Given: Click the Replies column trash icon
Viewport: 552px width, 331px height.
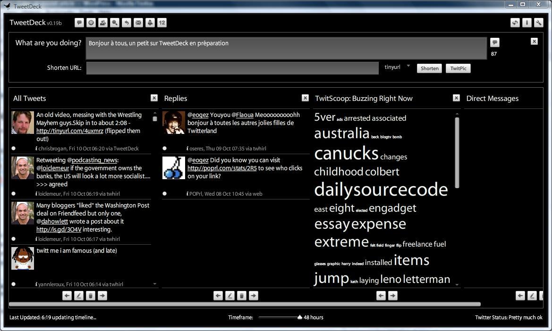Looking at the screenshot, I should pos(242,296).
